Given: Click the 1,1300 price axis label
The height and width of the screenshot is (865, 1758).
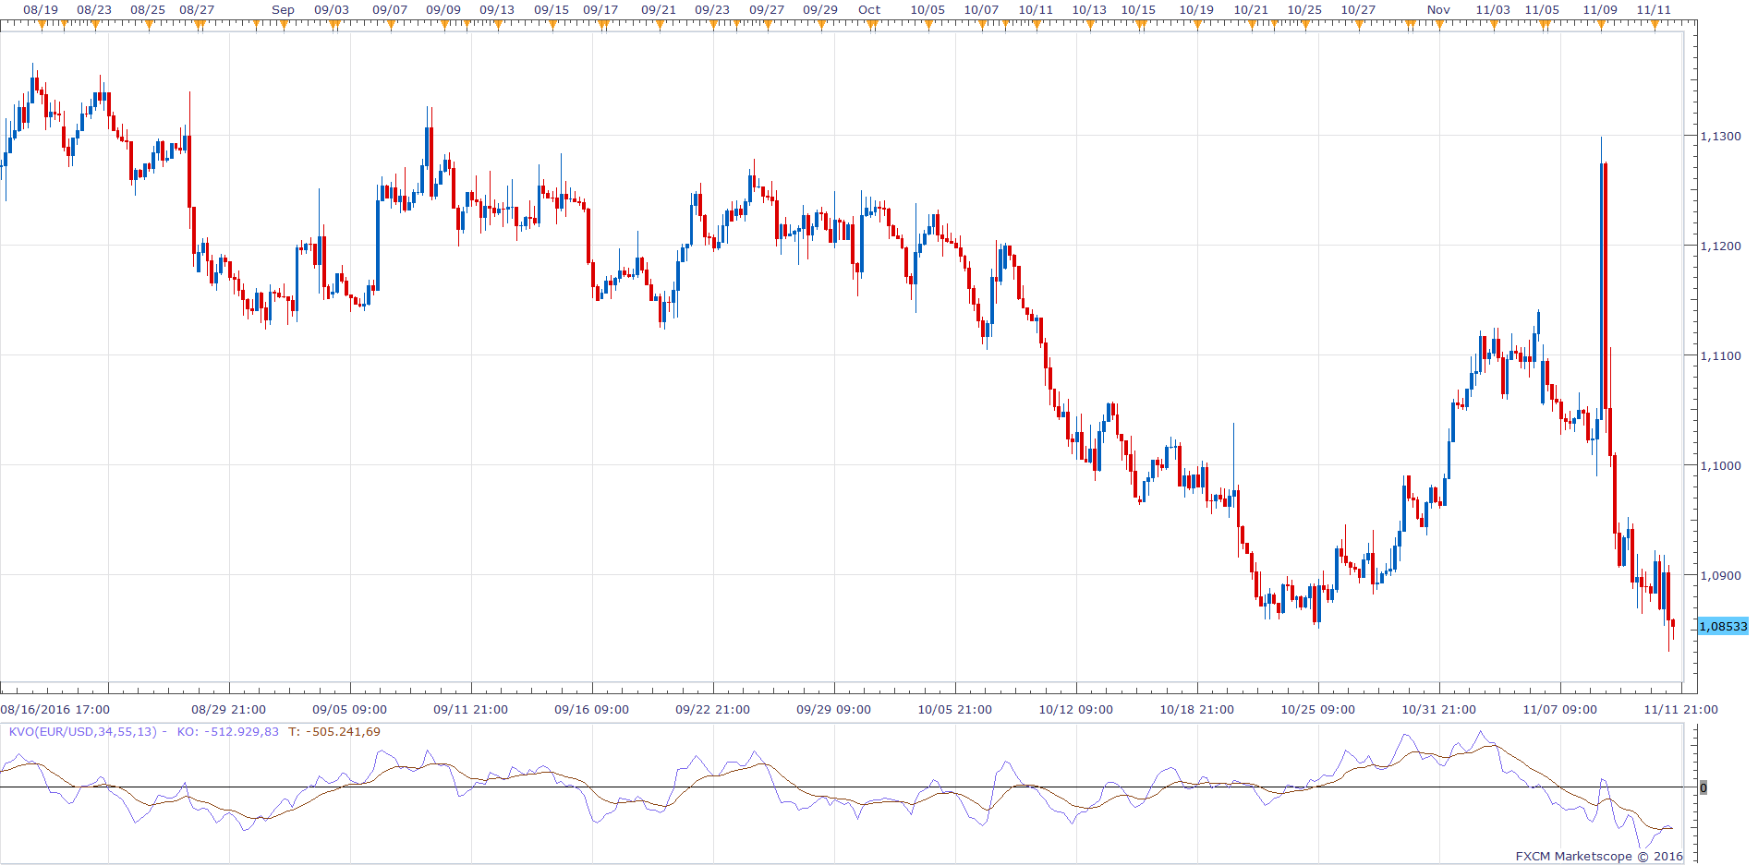Looking at the screenshot, I should click(1720, 136).
